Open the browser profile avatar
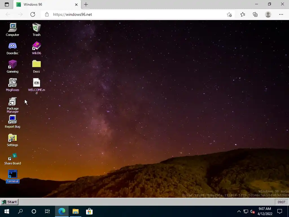Image resolution: width=289 pixels, height=217 pixels. coord(268,14)
